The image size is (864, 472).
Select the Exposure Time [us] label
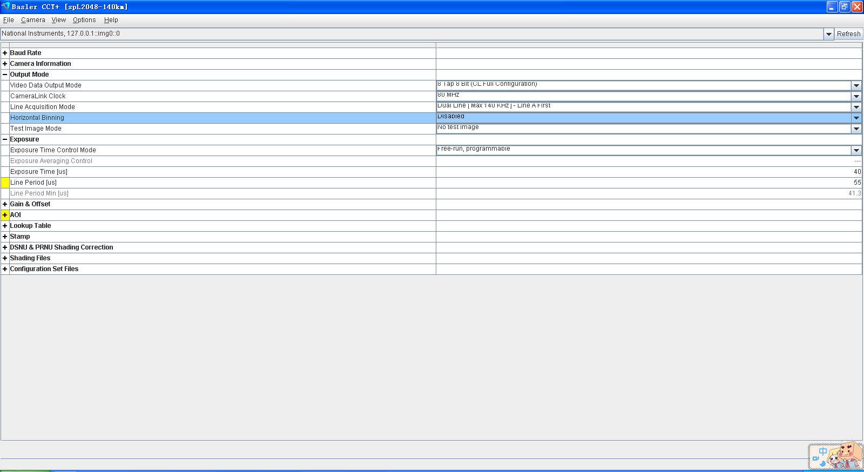point(39,172)
